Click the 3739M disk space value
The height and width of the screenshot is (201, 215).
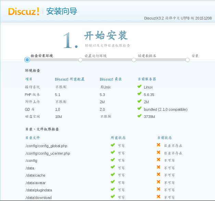click(149, 117)
